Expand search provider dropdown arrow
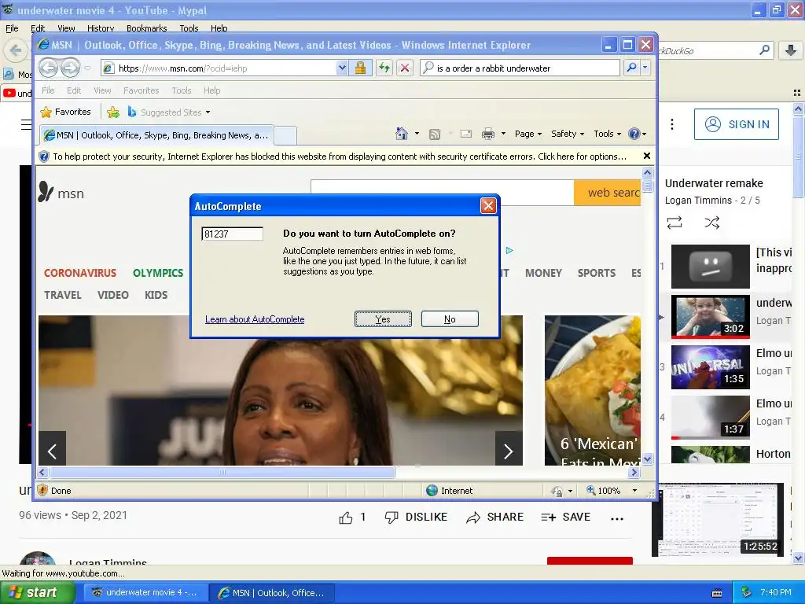This screenshot has height=604, width=805. pyautogui.click(x=645, y=68)
